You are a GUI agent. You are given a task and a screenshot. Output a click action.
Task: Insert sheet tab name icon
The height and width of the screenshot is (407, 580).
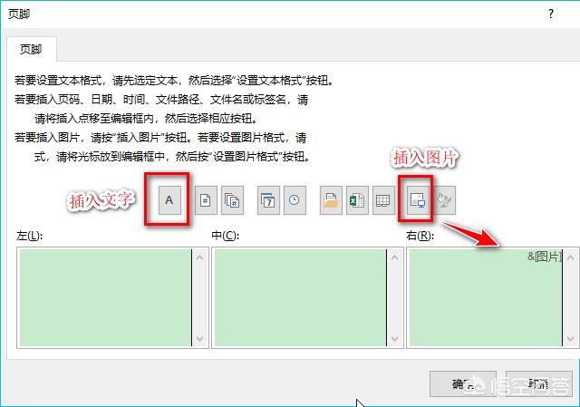tap(383, 200)
